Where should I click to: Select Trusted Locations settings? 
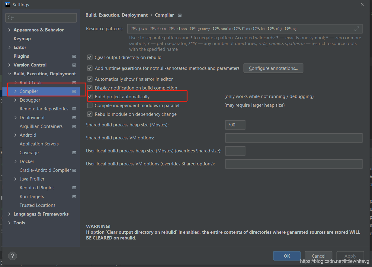[37, 205]
